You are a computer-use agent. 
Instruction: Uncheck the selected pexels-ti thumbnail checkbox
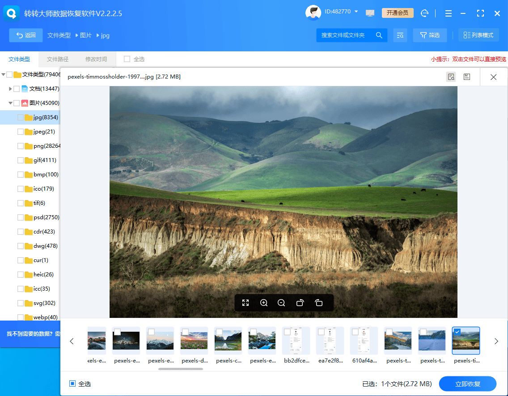457,332
